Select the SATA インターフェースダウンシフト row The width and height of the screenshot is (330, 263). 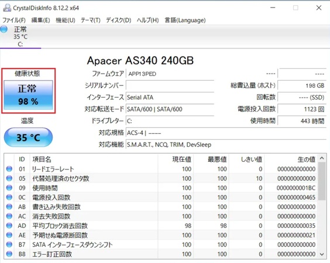click(x=161, y=244)
